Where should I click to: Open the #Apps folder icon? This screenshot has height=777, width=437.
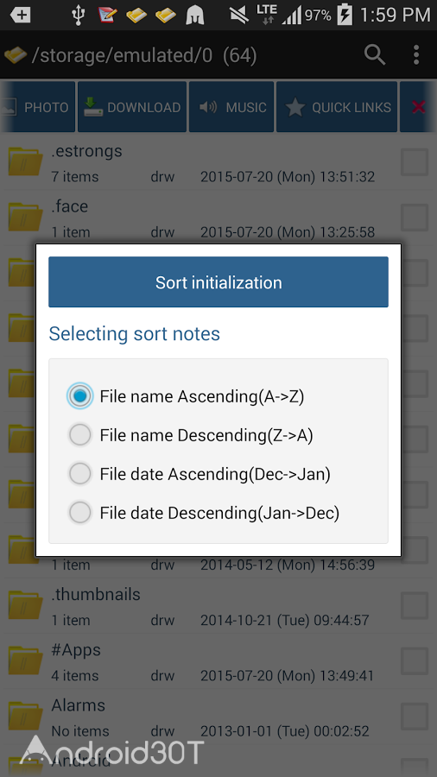click(x=25, y=661)
